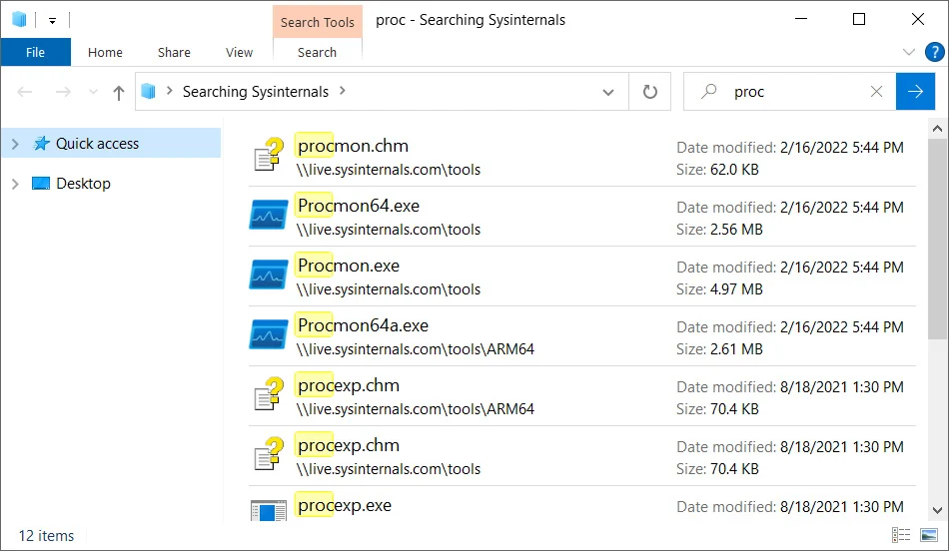949x551 pixels.
Task: Select the Search ribbon tab
Action: coord(317,52)
